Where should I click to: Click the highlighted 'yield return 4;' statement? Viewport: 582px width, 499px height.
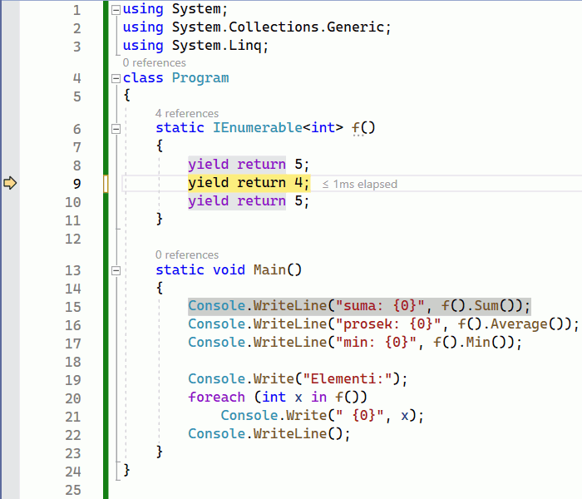(249, 183)
